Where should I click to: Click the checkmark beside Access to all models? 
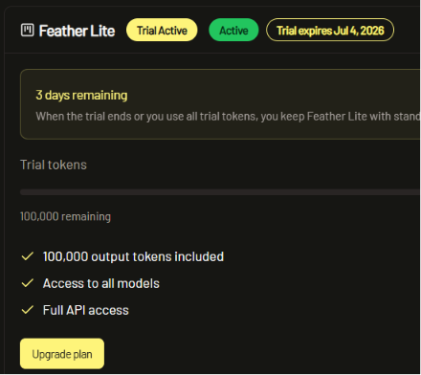[x=28, y=283]
